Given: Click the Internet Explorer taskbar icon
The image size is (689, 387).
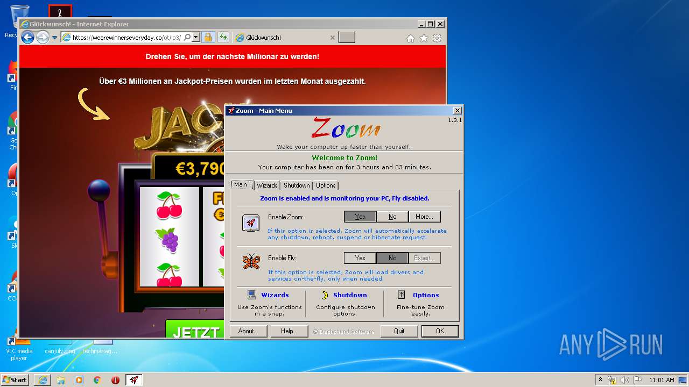Looking at the screenshot, I should [43, 380].
